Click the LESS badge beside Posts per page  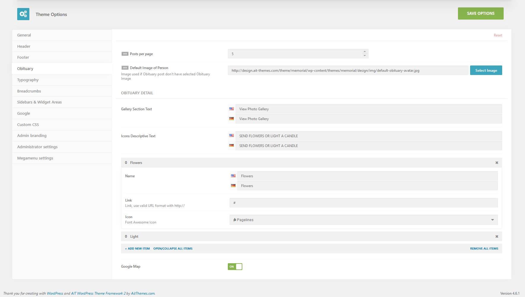click(125, 54)
